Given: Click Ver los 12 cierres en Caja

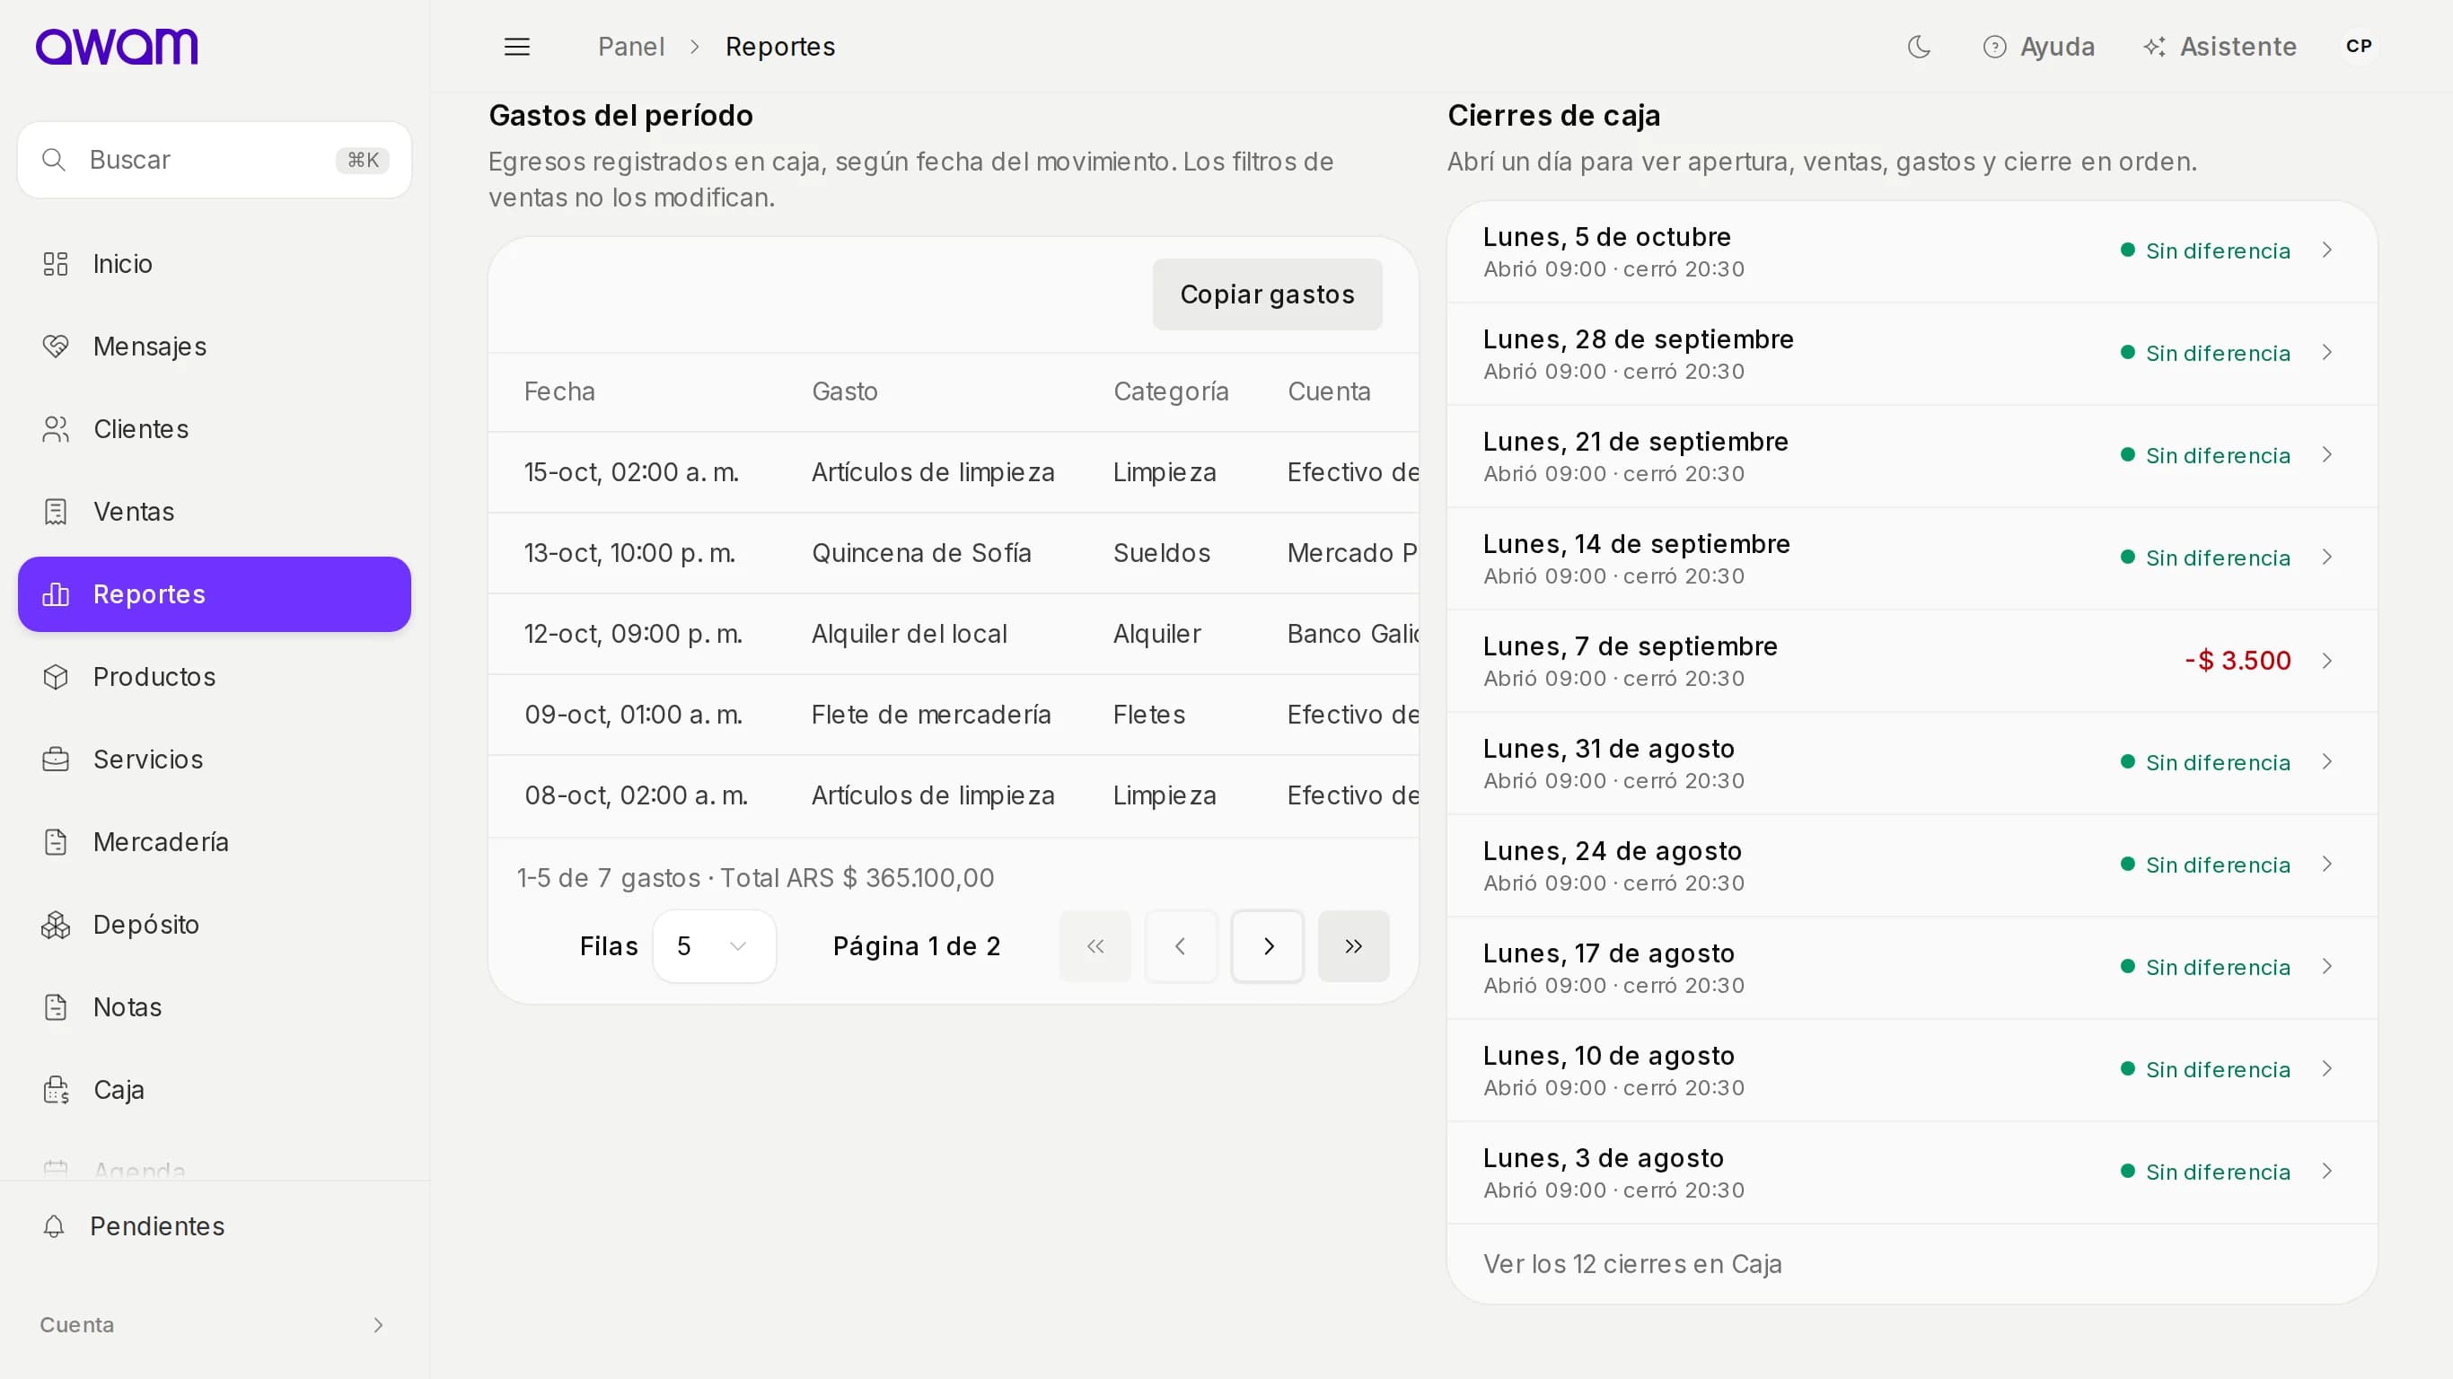Looking at the screenshot, I should tap(1632, 1265).
